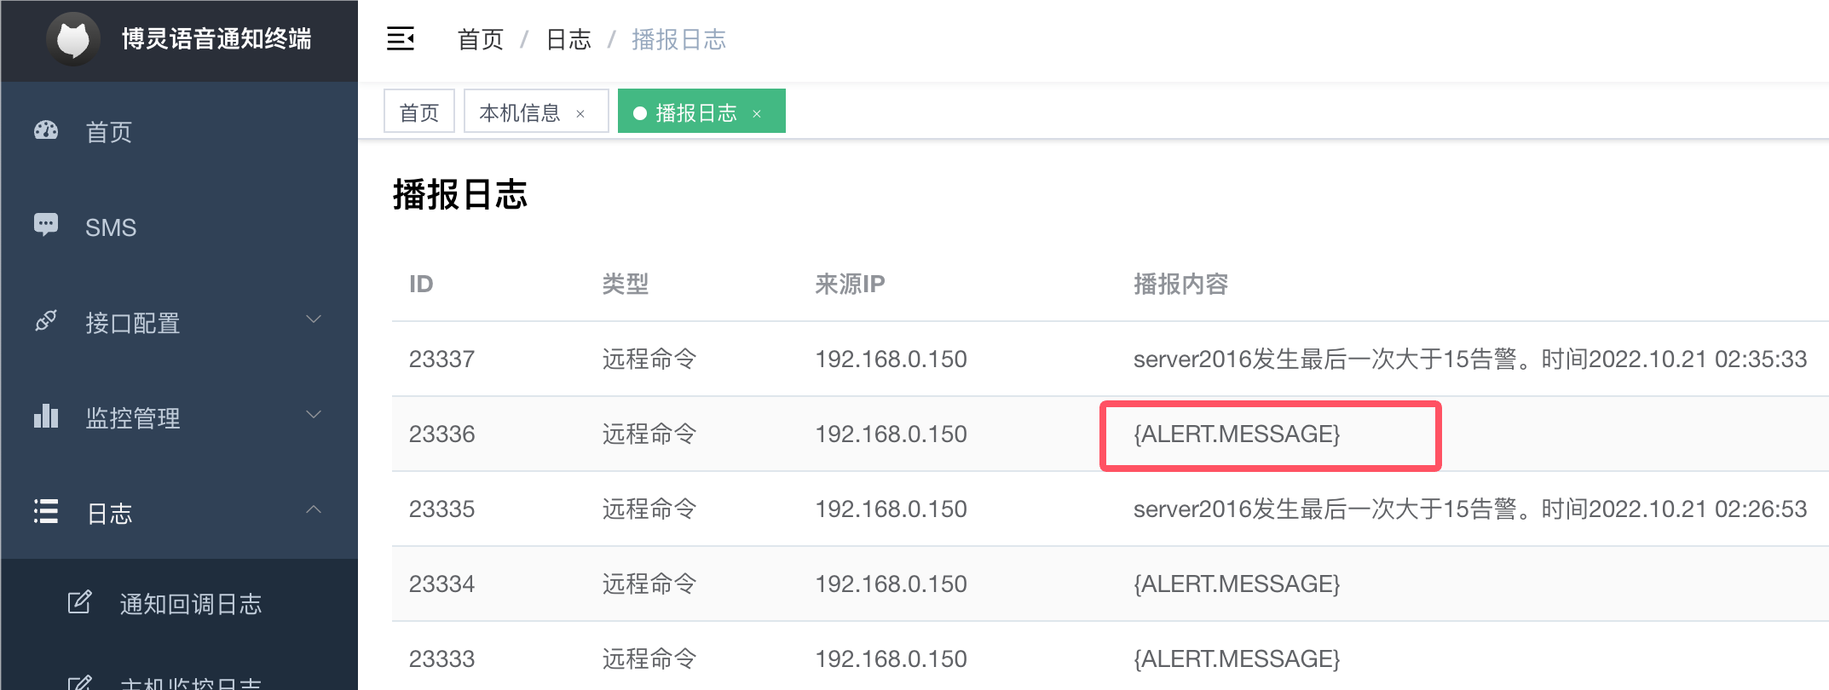Click 远程命令 type in row 23335

click(x=649, y=509)
